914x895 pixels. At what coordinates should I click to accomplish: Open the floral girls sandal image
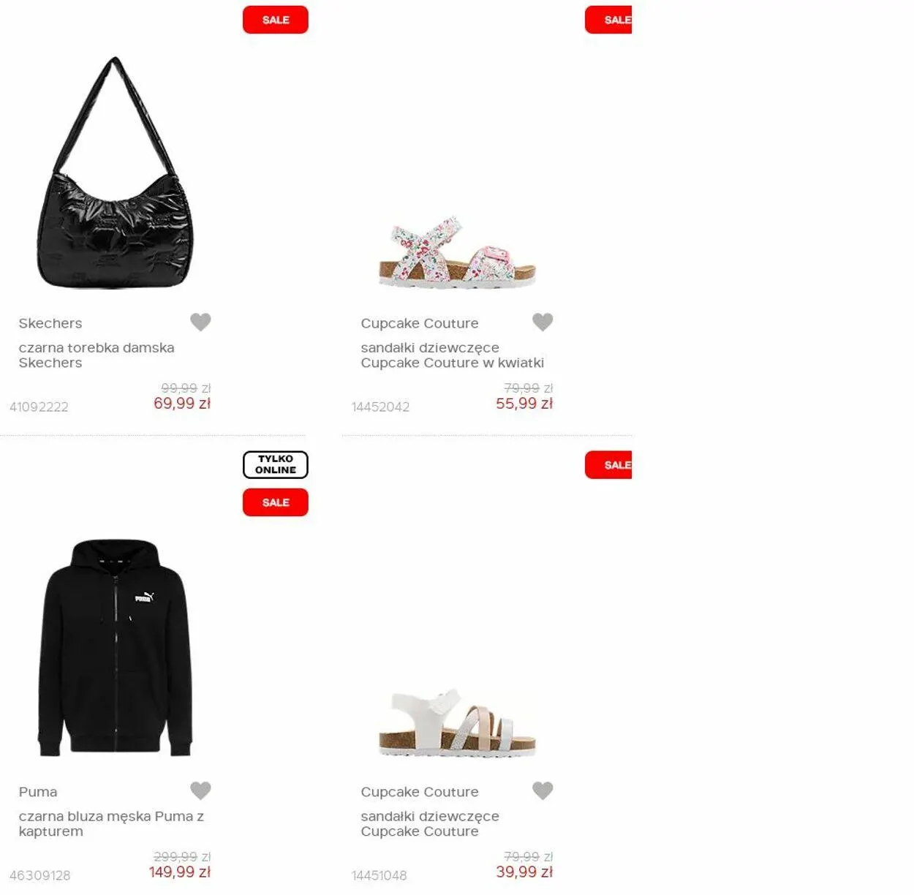pyautogui.click(x=457, y=252)
